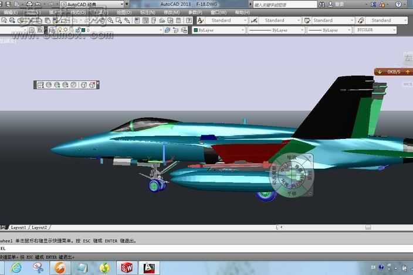Open the 窗口(W) menu
Image resolution: width=413 pixels, height=275 pixels.
pyautogui.click(x=218, y=12)
